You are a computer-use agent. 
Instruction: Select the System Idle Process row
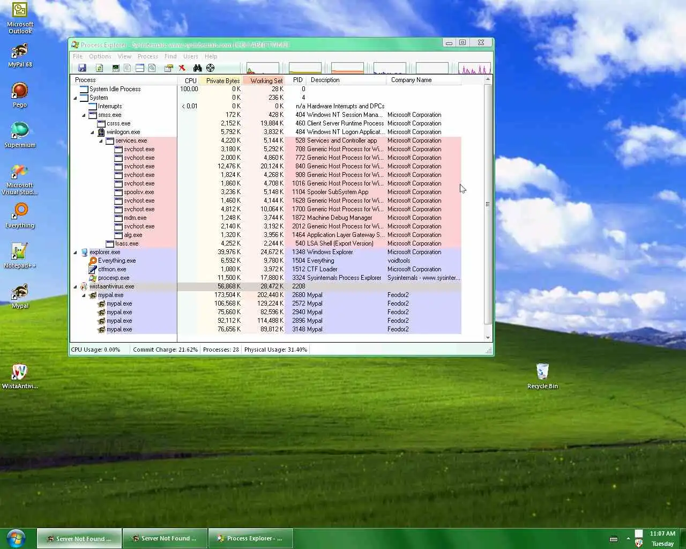[x=266, y=89]
